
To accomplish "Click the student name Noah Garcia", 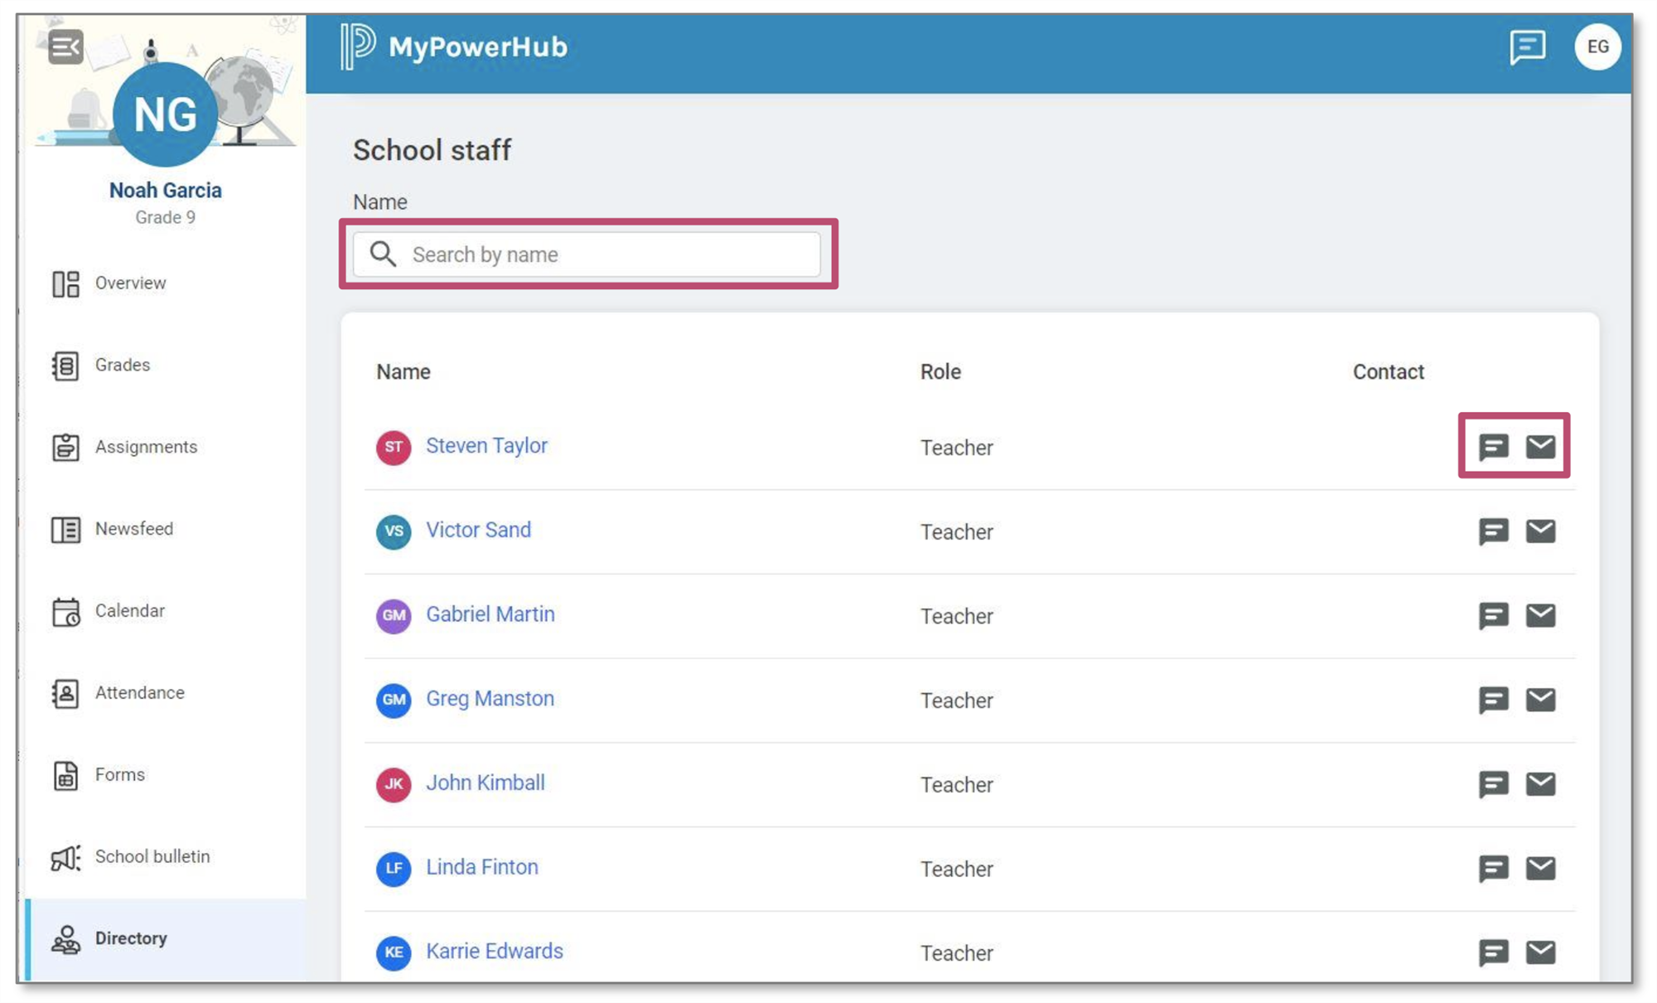I will point(165,191).
